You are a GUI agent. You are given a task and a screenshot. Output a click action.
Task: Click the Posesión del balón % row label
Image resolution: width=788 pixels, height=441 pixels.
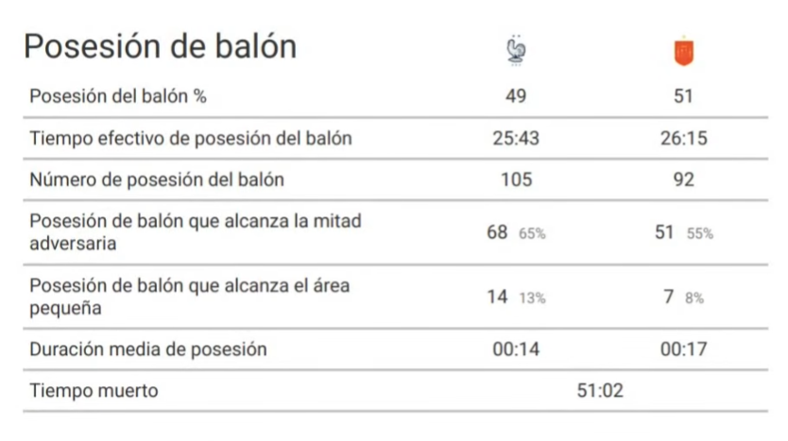[x=118, y=96]
